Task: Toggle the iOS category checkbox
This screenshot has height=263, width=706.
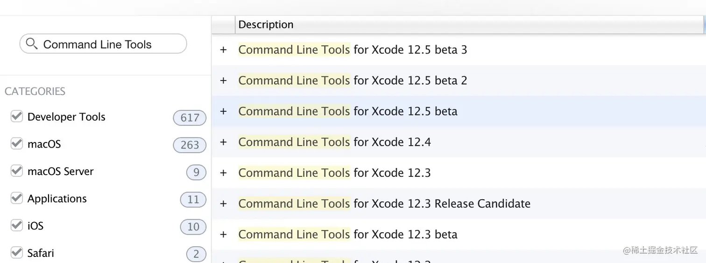Action: [x=17, y=226]
